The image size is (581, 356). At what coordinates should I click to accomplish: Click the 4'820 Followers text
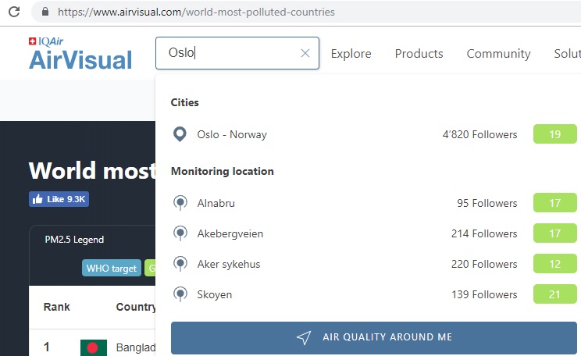click(x=479, y=134)
